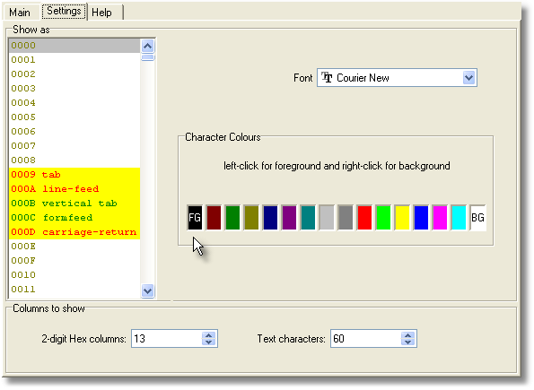
Task: Select the 0010 row
Action: coord(74,275)
